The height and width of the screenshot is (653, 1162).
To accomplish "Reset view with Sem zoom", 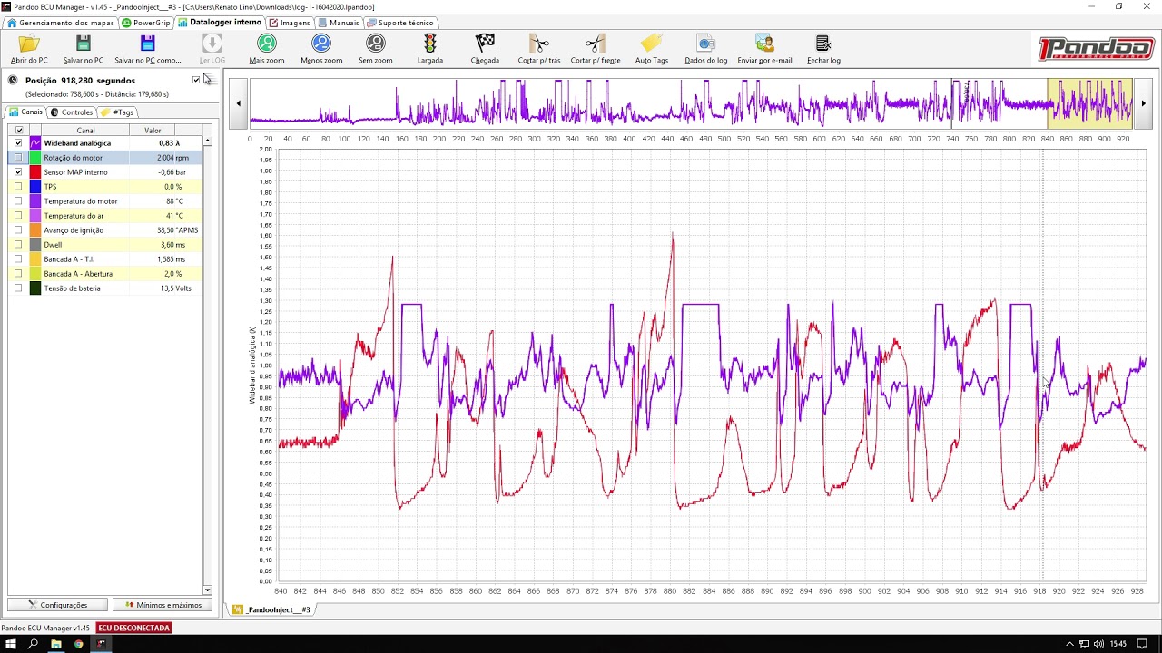I will coord(376,49).
